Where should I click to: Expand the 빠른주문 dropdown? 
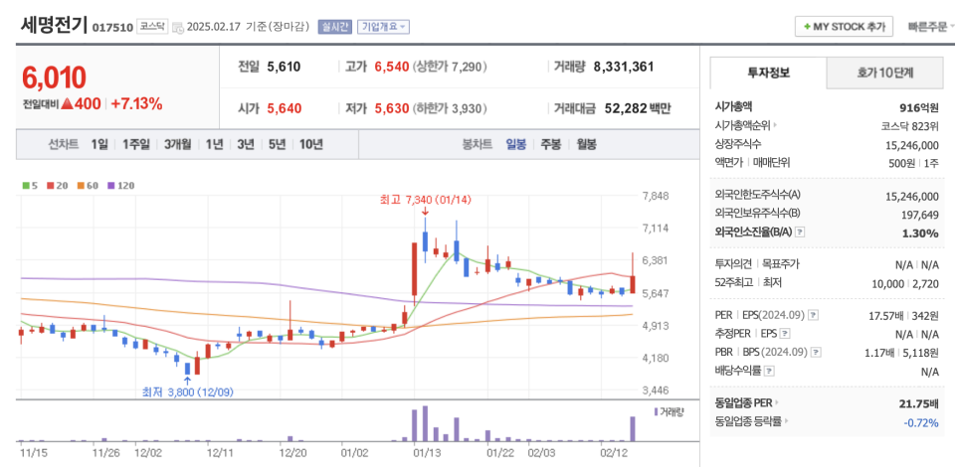click(931, 27)
